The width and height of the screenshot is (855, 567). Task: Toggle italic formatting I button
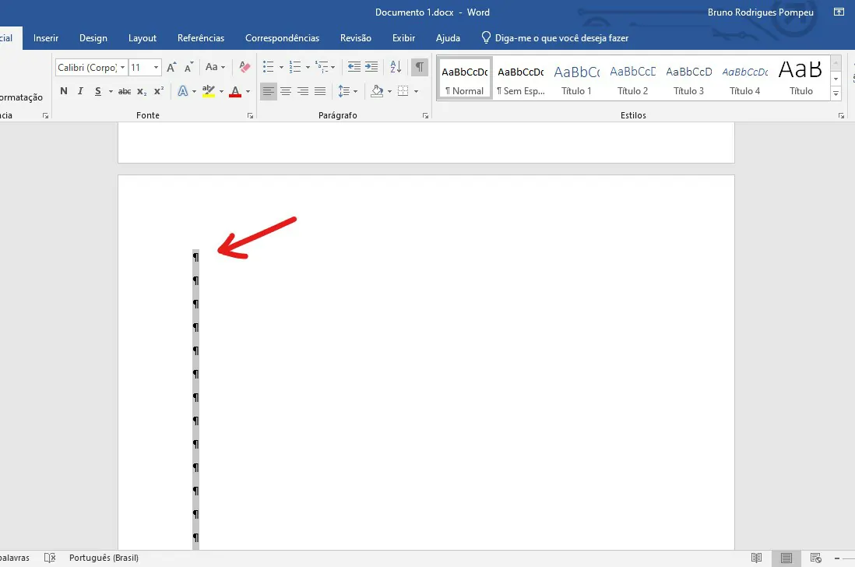tap(80, 91)
